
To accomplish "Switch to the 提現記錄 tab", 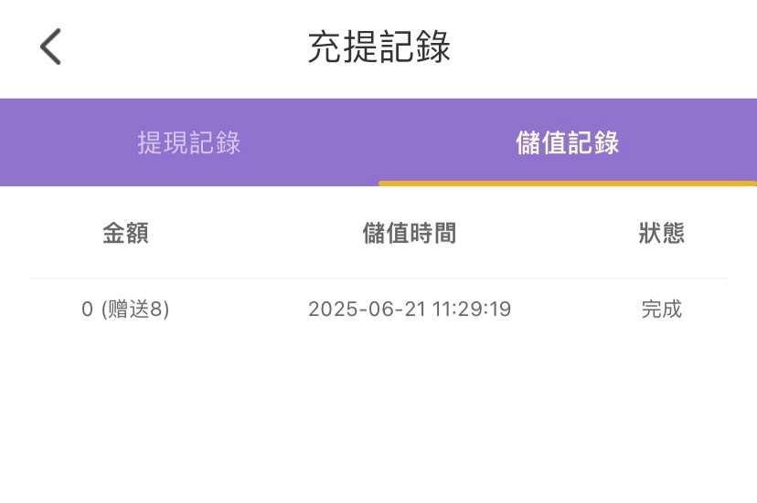I will coord(188,142).
